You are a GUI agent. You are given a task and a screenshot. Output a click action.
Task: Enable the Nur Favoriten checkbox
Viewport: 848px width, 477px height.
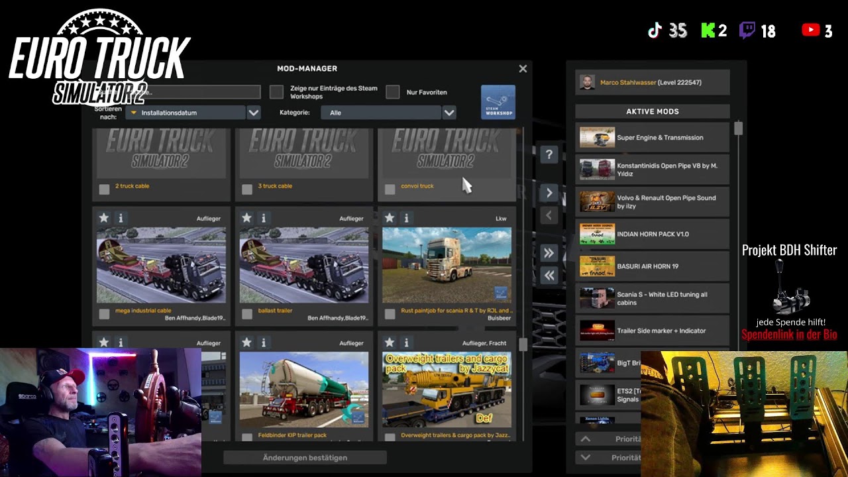[x=393, y=92]
